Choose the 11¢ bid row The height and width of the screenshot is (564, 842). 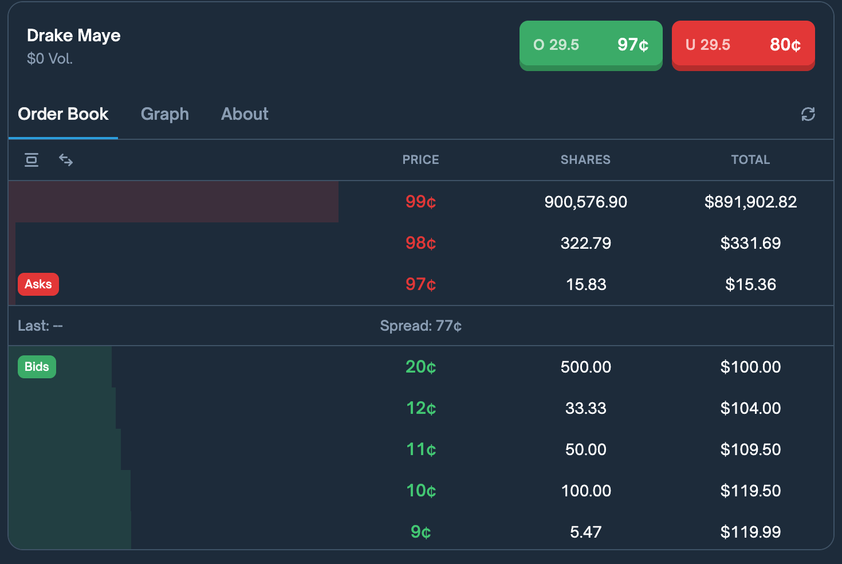pos(420,449)
